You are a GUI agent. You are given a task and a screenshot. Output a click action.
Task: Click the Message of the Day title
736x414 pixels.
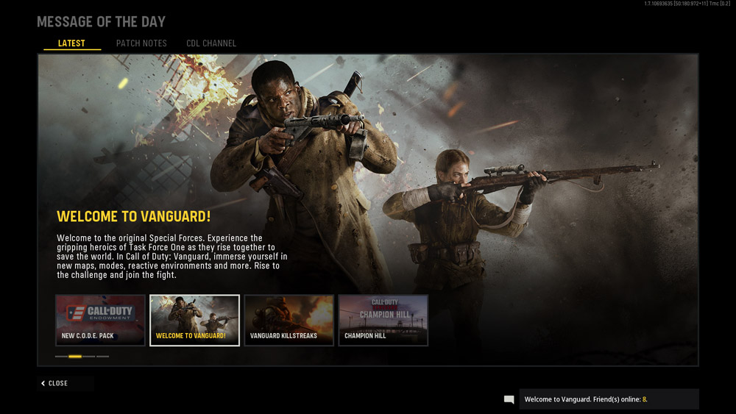pos(101,21)
